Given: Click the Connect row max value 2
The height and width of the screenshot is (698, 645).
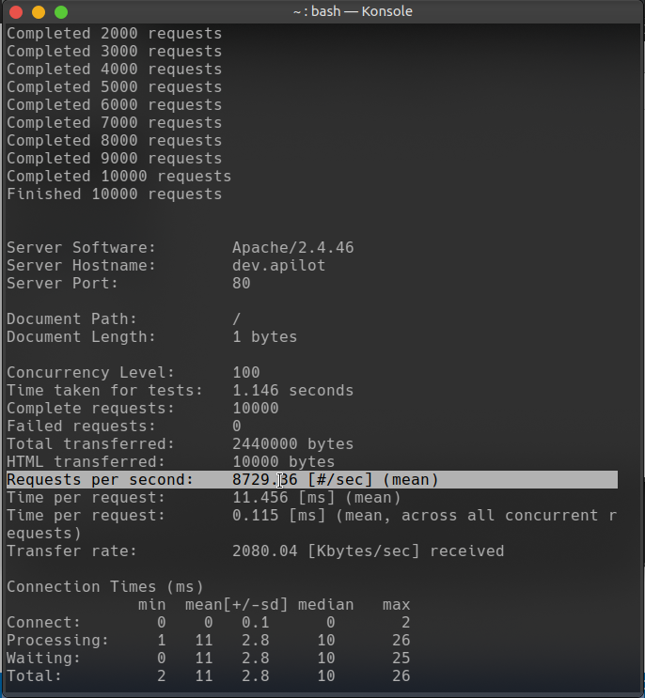Looking at the screenshot, I should click(x=405, y=622).
